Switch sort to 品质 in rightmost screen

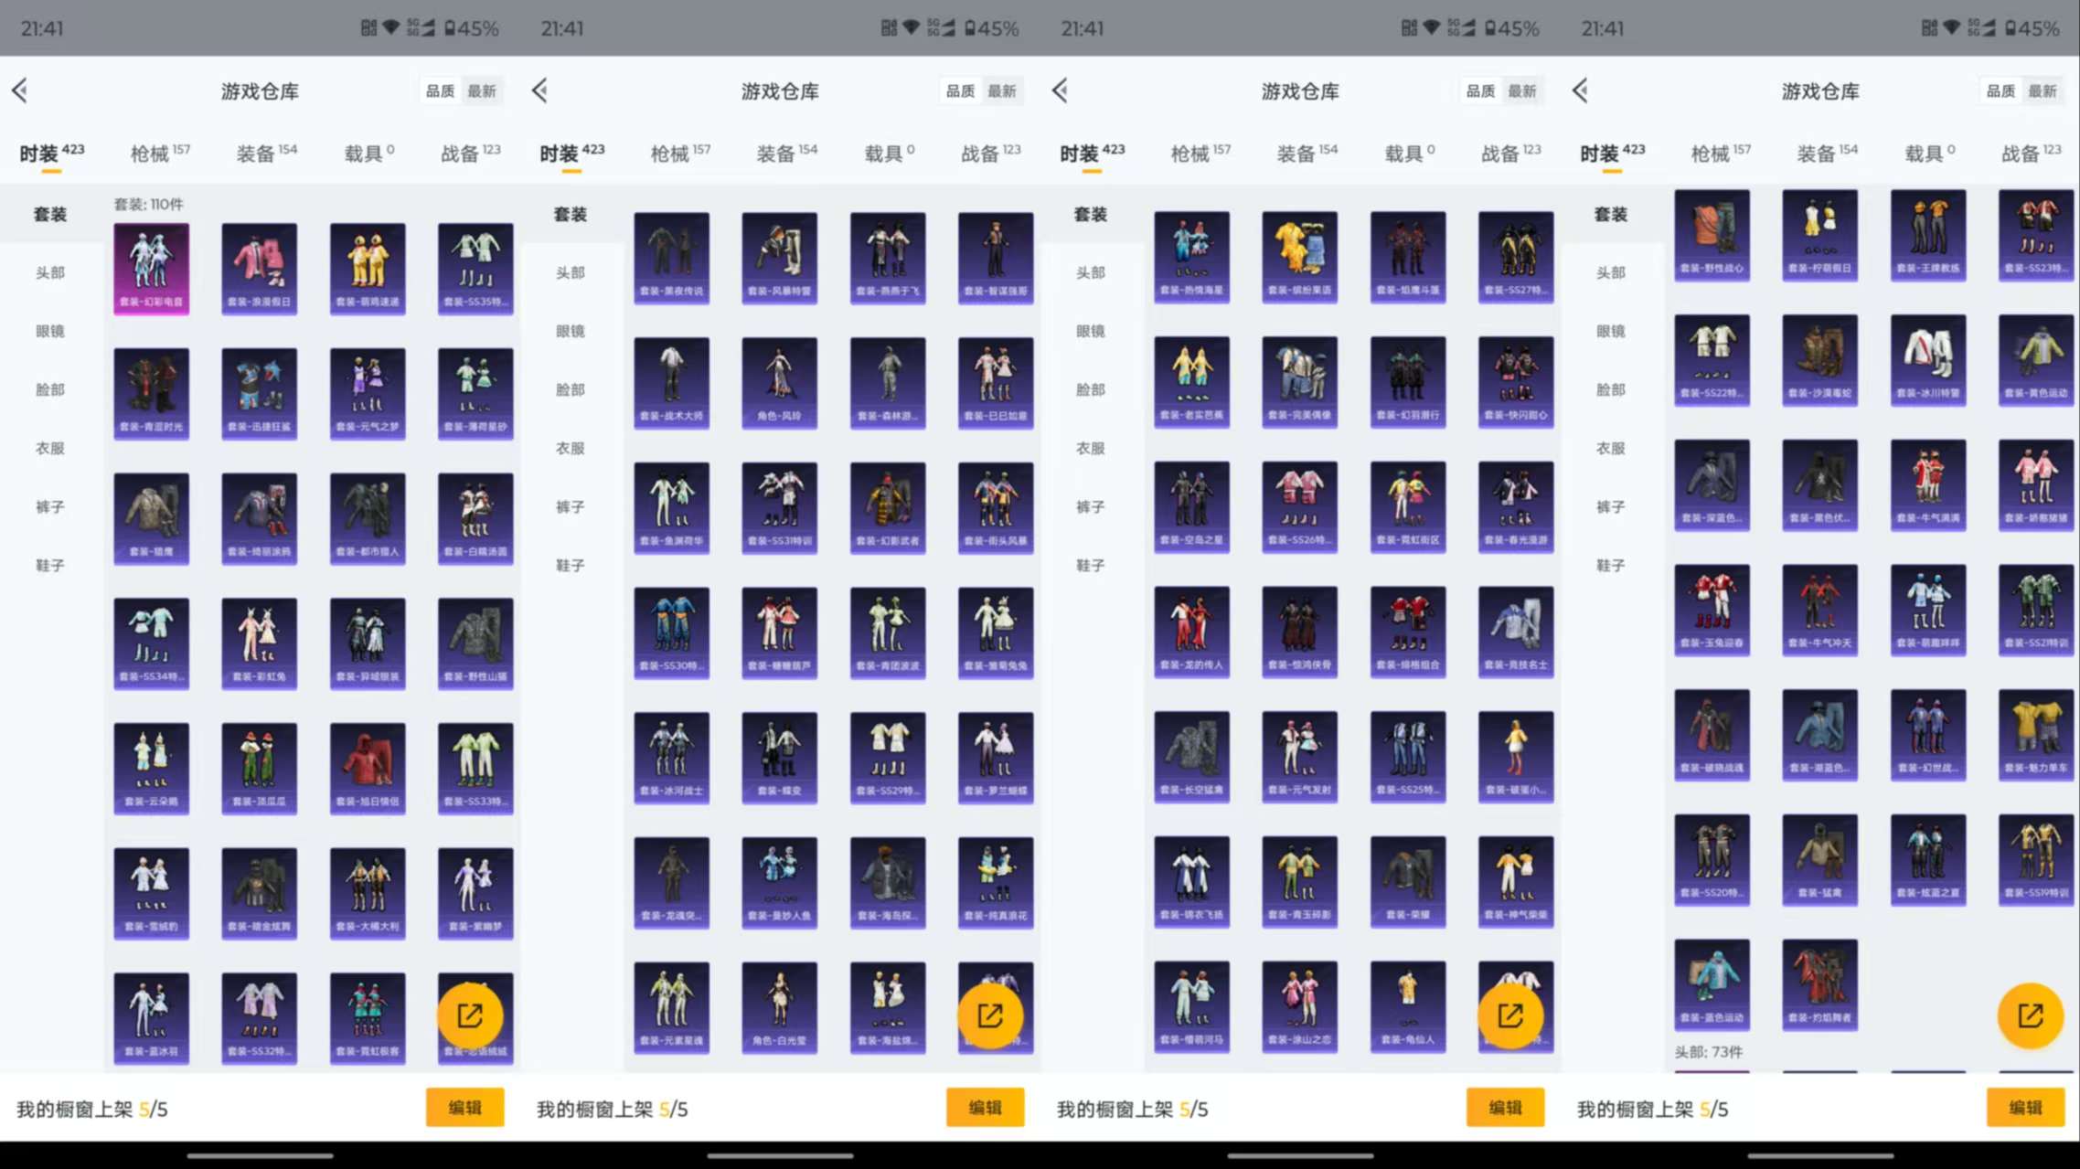click(2000, 91)
